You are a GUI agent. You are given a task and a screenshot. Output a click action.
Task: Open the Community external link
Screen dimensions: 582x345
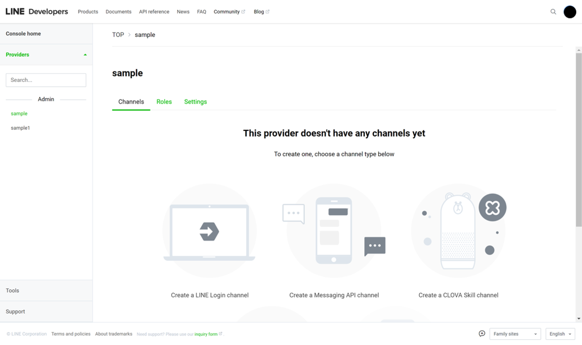click(x=229, y=12)
